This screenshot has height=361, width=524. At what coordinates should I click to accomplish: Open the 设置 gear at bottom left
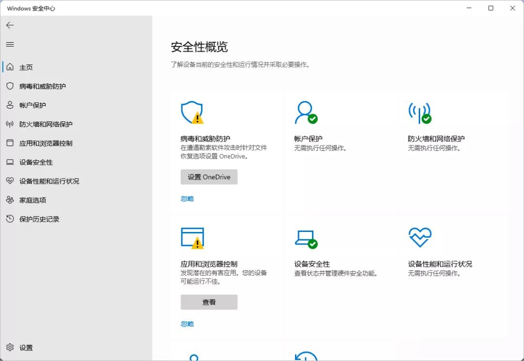click(11, 347)
